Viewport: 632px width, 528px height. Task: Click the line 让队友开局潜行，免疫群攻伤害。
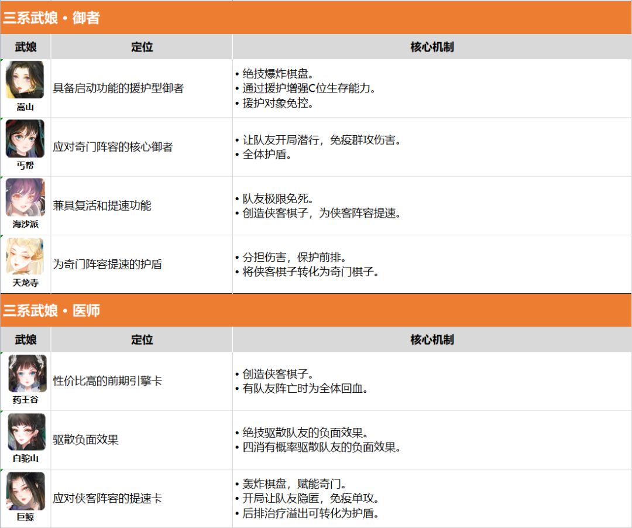point(318,140)
